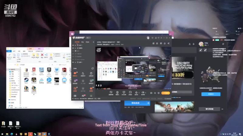Switch to the Home ribbon tab in Explorer

click(14, 51)
